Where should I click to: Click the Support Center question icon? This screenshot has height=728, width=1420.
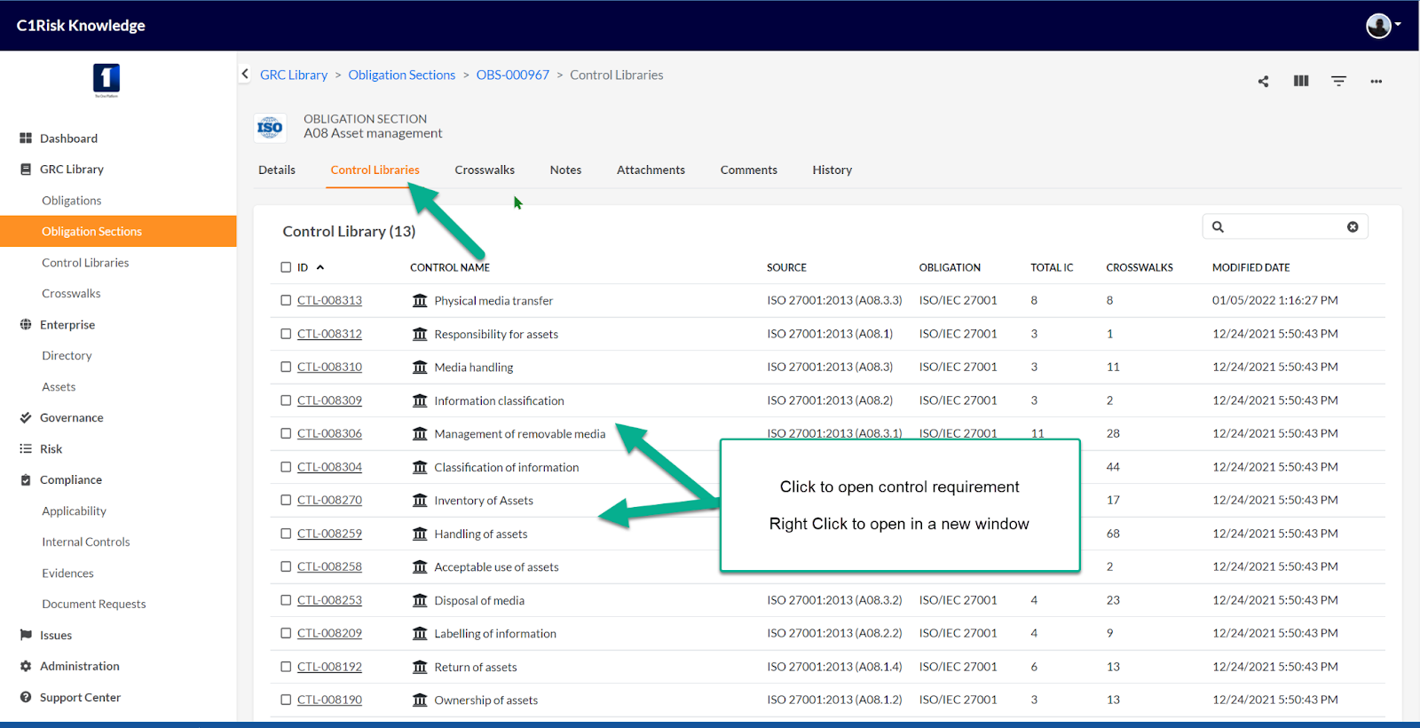26,697
